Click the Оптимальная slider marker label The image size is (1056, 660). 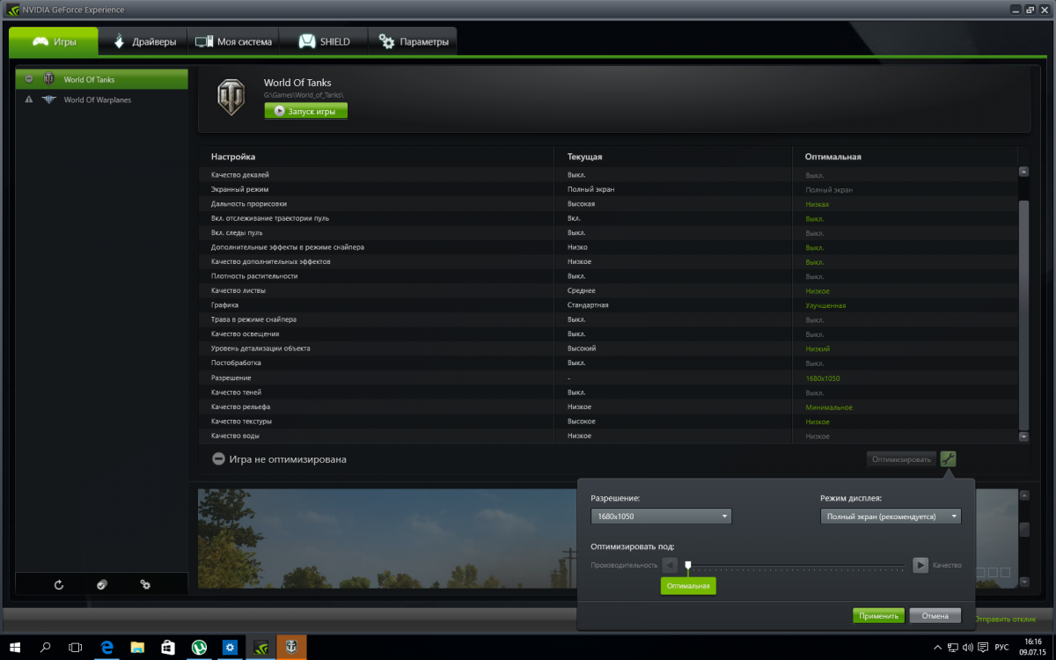click(688, 586)
